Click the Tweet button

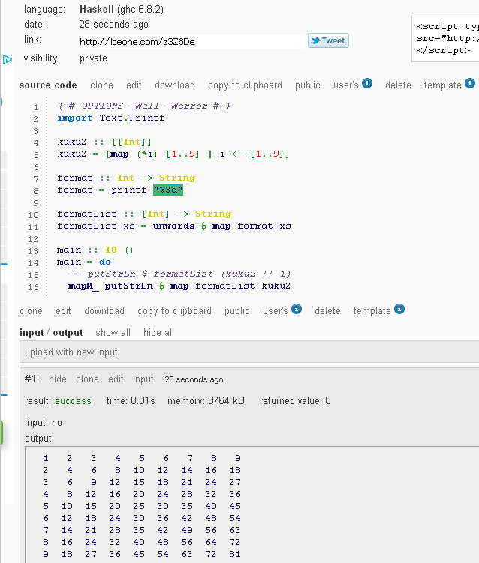point(328,40)
